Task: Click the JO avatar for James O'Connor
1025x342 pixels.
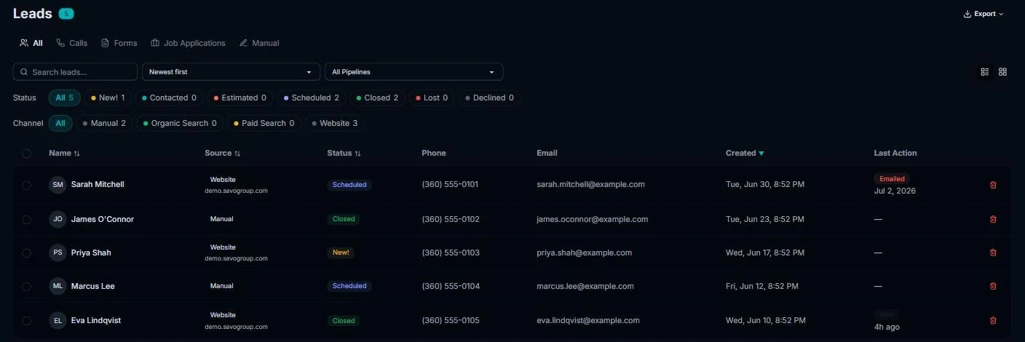Action: click(58, 219)
